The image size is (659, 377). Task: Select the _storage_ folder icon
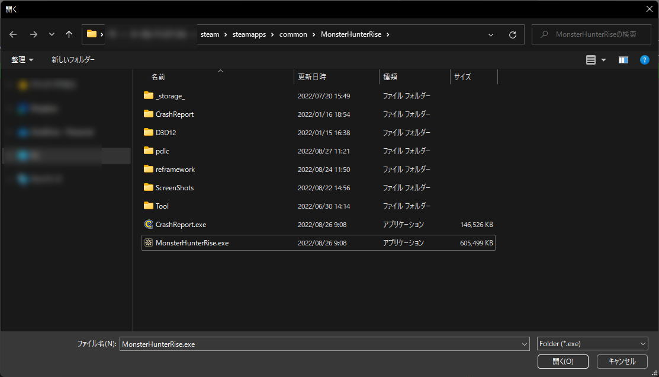tap(149, 95)
